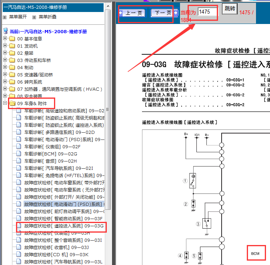This screenshot has width=270, height=265.
Task: Open 故障症状检修[ 电动滑动门 (PSD)系统]
Action: (64, 204)
